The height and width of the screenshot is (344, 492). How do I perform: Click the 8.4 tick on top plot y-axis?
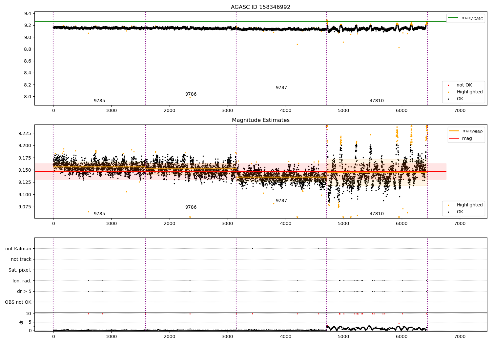pyautogui.click(x=28, y=73)
